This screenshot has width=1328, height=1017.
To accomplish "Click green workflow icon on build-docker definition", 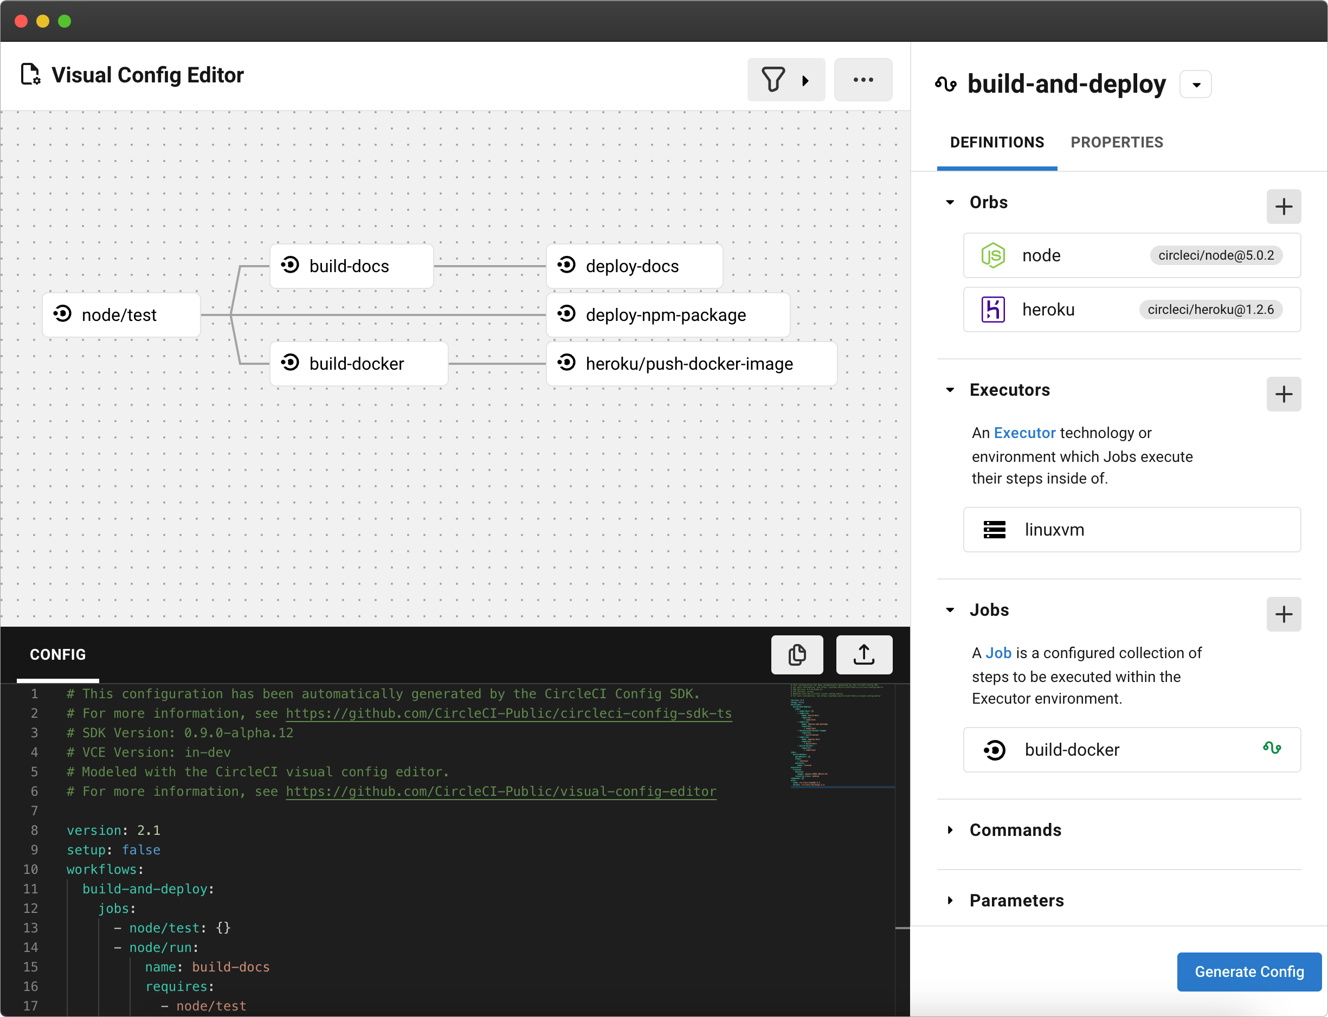I will (x=1272, y=748).
